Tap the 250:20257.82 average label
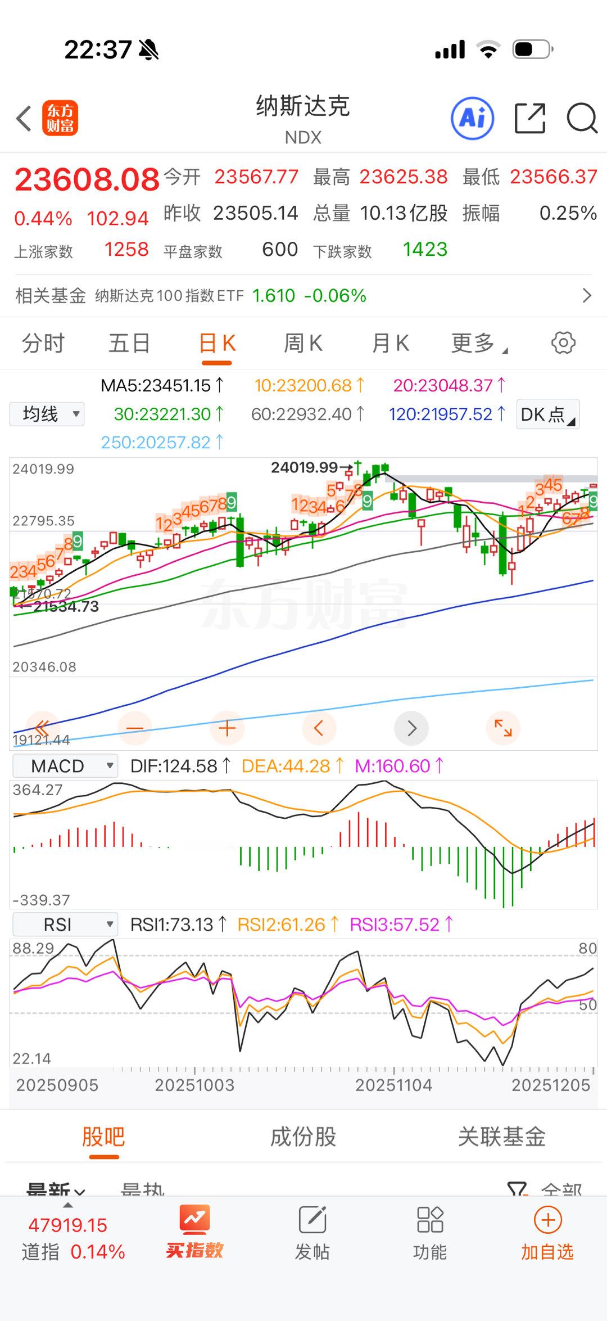Viewport: 607px width, 1321px height. coord(162,443)
